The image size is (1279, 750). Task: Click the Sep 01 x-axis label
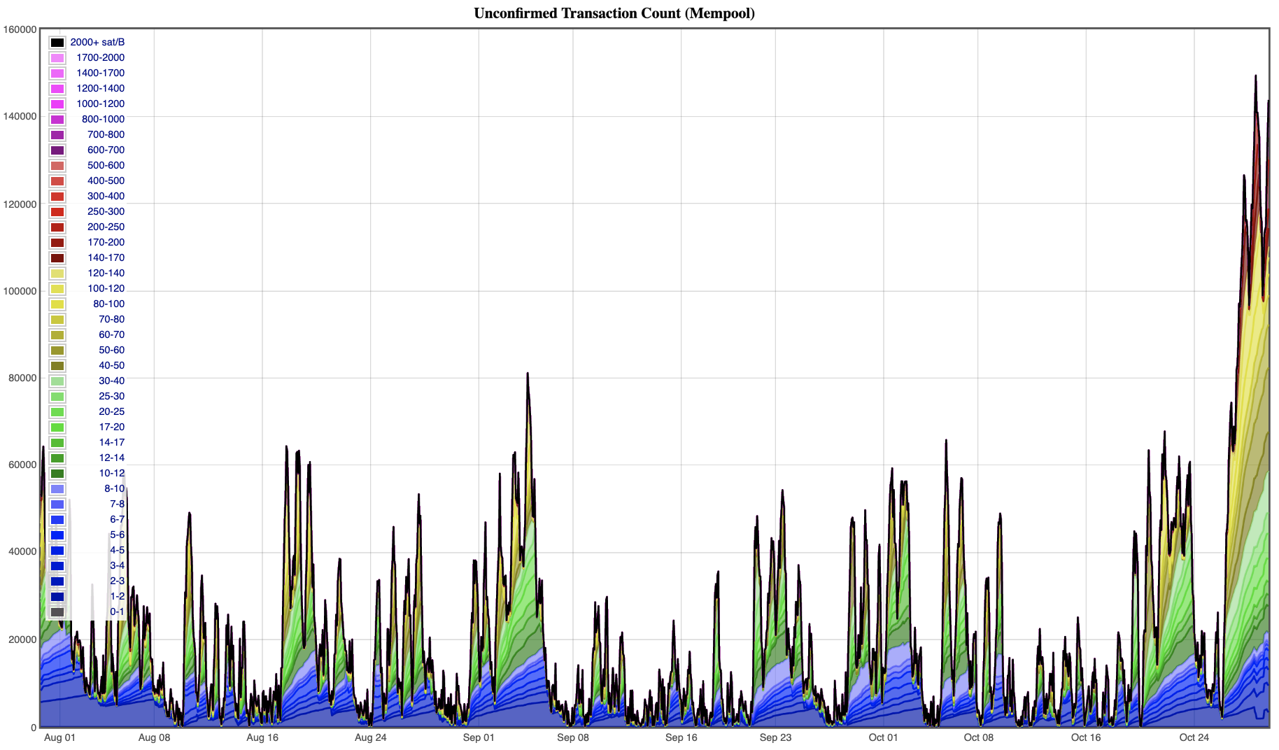479,737
